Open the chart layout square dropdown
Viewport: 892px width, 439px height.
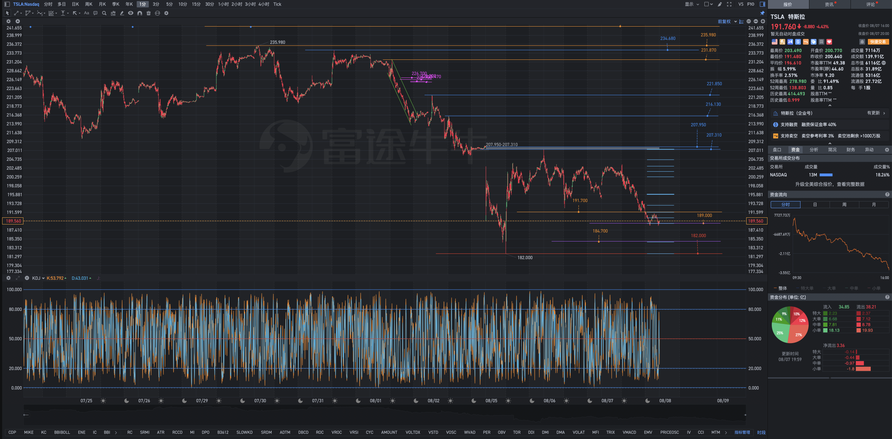(708, 4)
